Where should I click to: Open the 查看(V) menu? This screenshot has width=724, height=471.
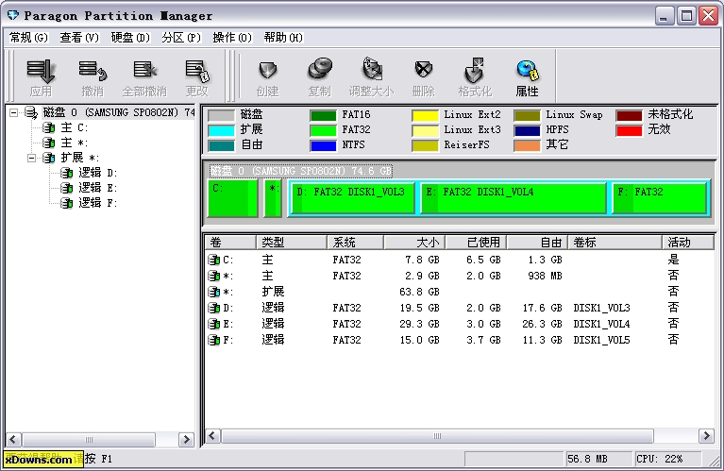pos(79,38)
